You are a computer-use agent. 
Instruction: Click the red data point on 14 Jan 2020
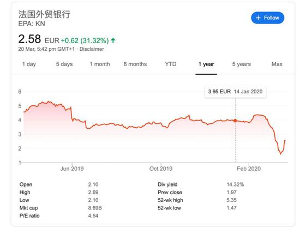[x=235, y=121]
